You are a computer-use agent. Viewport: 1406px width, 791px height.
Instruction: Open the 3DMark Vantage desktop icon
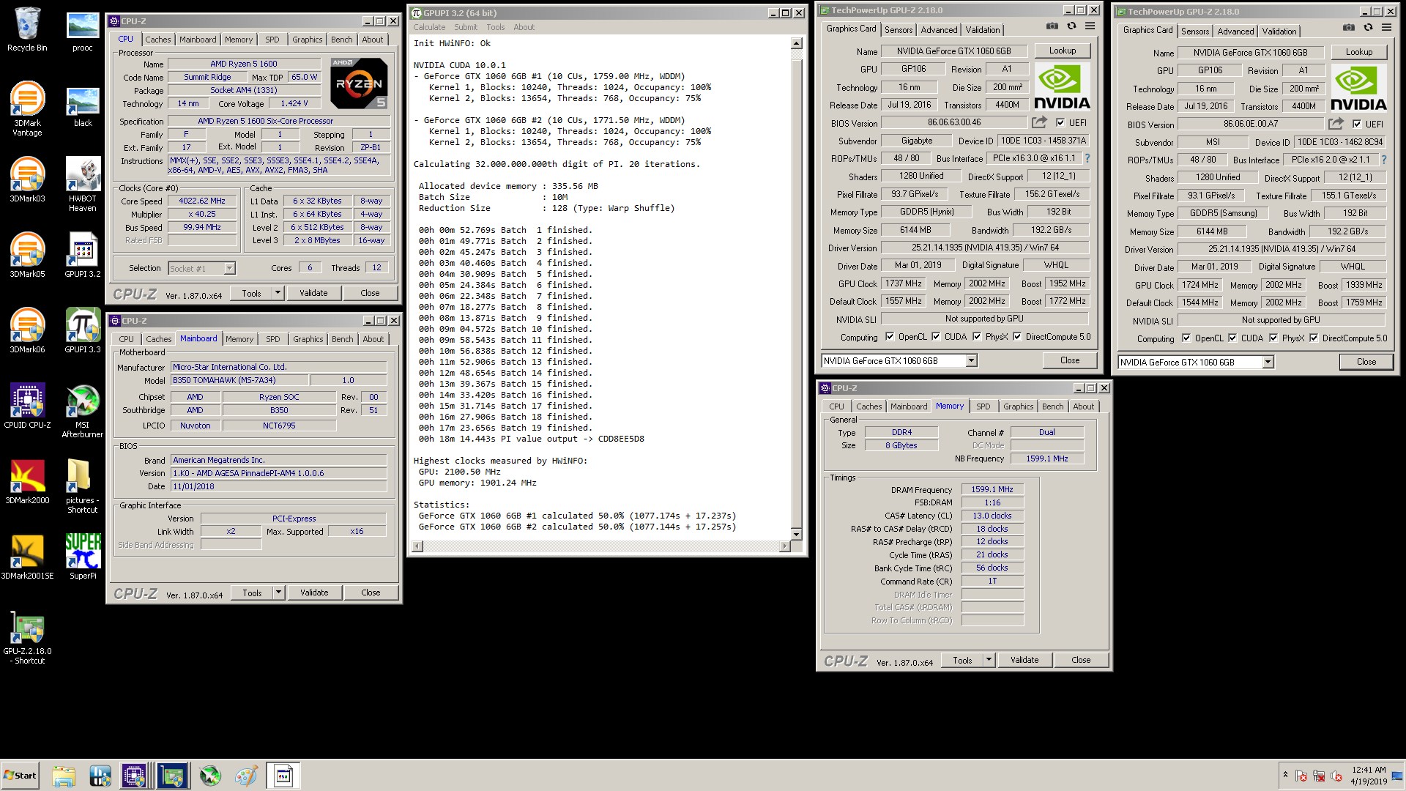(x=27, y=109)
